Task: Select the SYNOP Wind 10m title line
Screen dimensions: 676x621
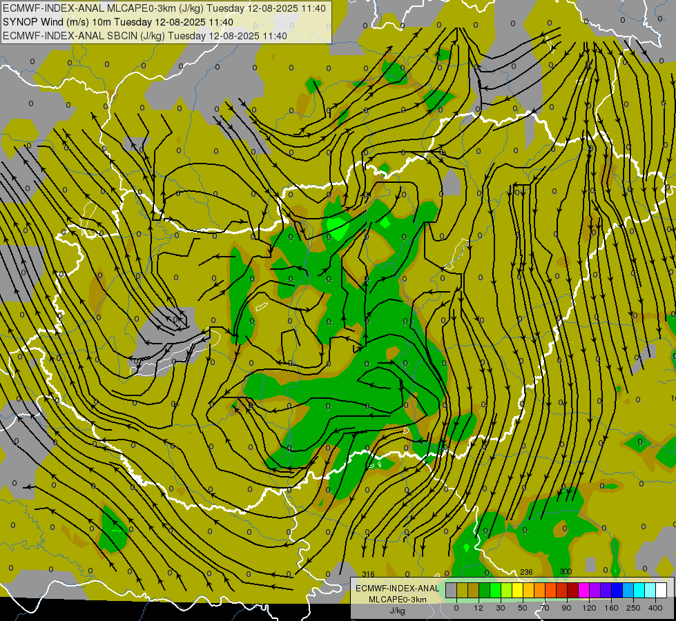Action: pos(117,22)
